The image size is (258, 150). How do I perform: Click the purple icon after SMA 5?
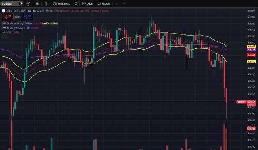(x=28, y=28)
